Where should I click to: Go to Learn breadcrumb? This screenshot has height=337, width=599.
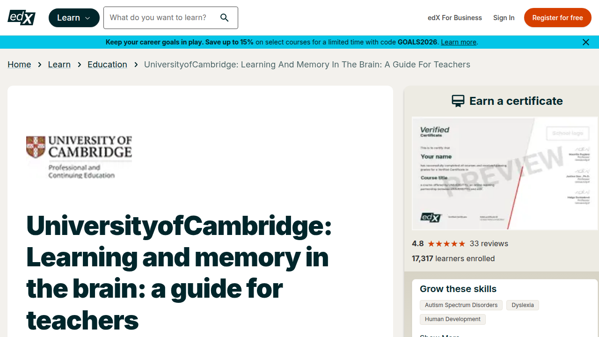pyautogui.click(x=59, y=65)
